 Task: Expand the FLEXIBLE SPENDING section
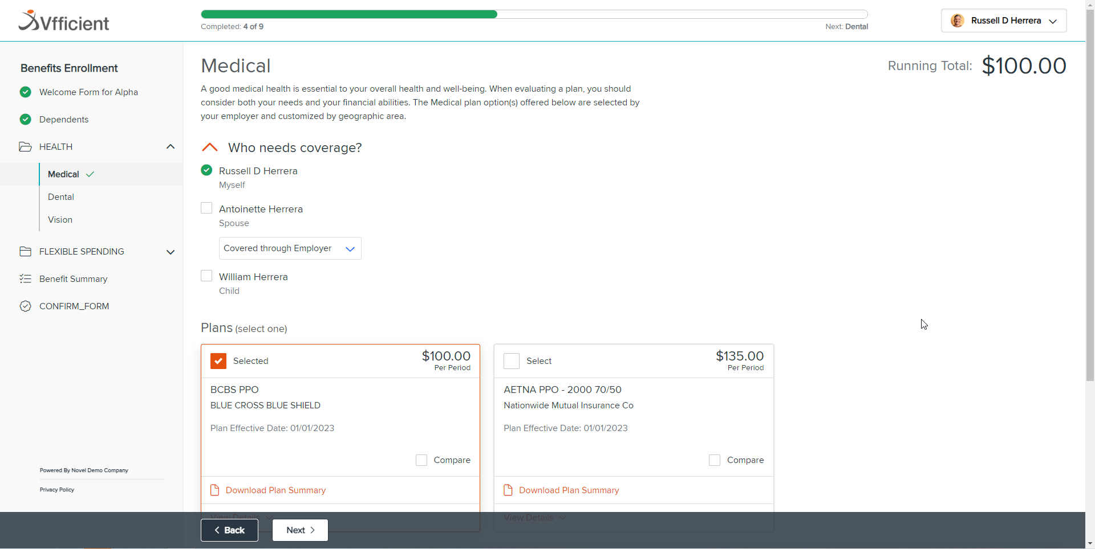(x=170, y=251)
